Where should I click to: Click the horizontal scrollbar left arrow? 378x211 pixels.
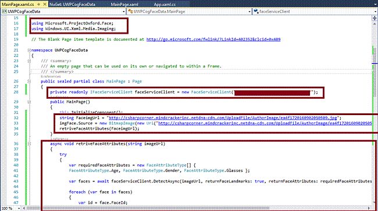[24, 208]
